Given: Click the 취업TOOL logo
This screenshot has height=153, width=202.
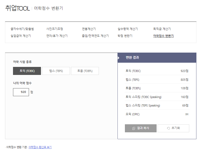Looking at the screenshot, I should point(18,8).
